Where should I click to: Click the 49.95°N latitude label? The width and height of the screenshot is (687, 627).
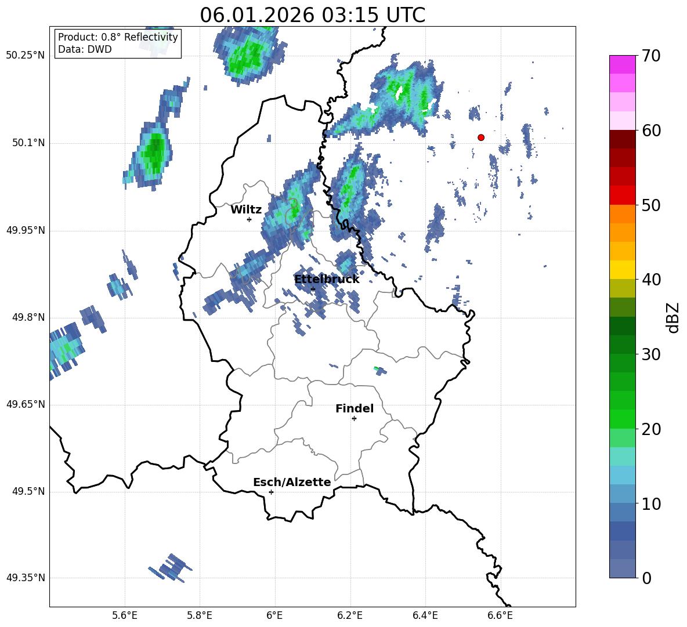click(26, 230)
